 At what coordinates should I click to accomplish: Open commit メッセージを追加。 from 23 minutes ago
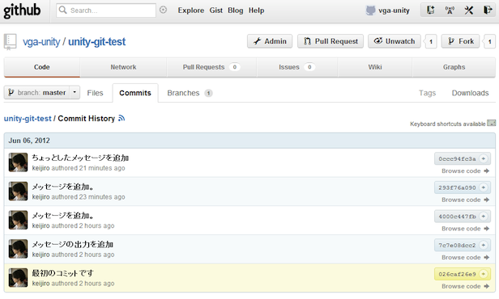(63, 187)
